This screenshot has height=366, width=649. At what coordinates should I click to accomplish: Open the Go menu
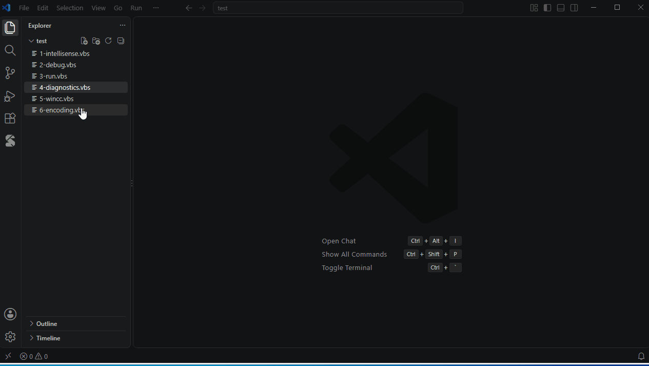click(x=118, y=8)
